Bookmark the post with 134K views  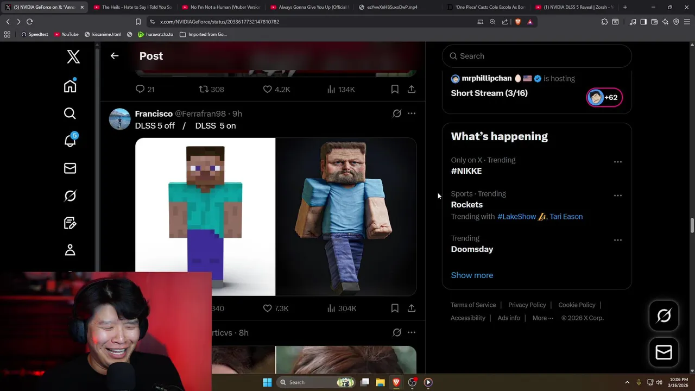coord(395,89)
